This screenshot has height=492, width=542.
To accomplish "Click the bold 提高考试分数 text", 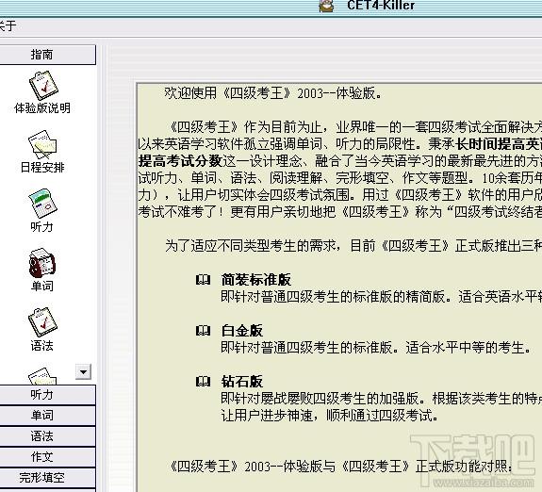I will tap(180, 161).
